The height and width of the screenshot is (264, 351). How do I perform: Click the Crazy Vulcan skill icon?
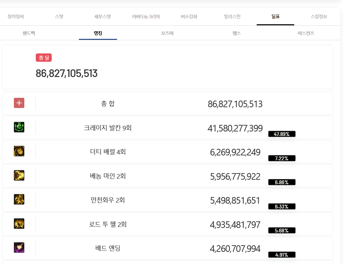click(19, 127)
